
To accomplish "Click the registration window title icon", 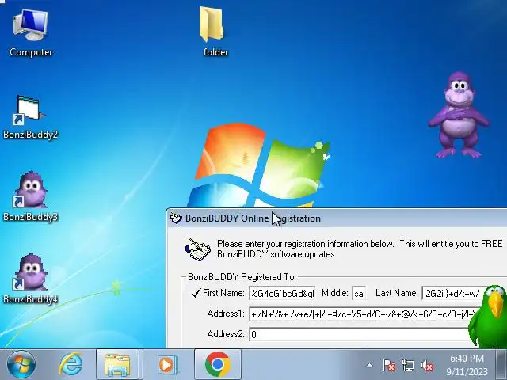I will point(176,218).
